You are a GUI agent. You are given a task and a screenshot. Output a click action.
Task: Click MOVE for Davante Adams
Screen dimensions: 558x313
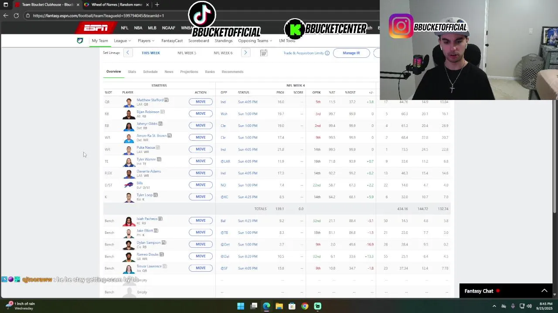(201, 173)
